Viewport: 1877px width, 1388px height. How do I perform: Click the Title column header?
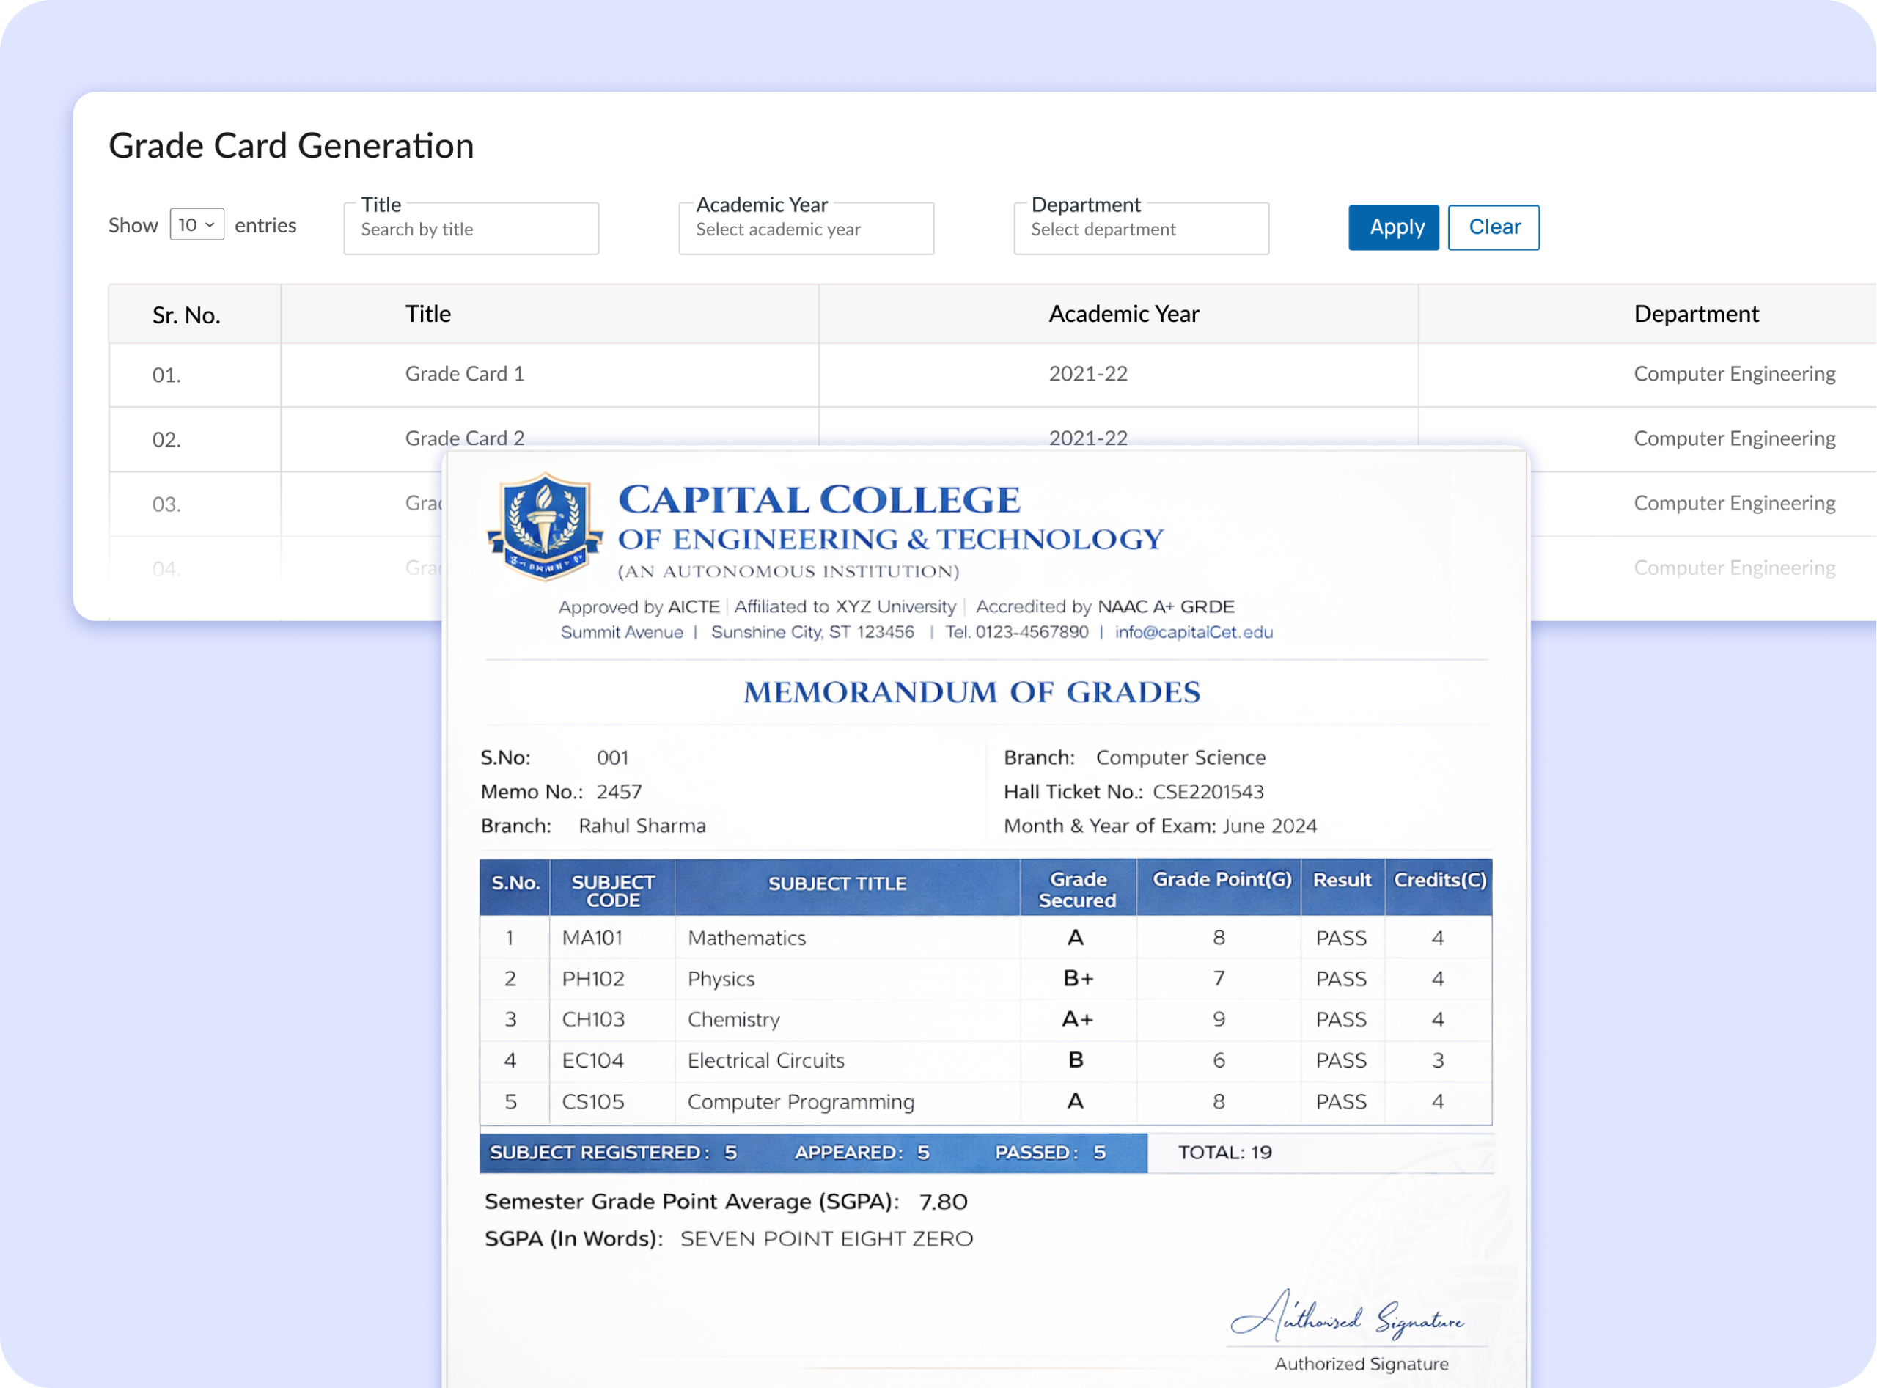428,315
